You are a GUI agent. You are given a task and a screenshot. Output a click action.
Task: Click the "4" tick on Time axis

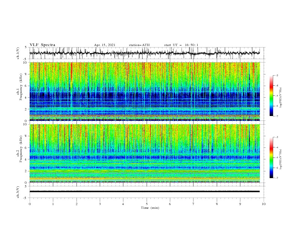click(123, 204)
